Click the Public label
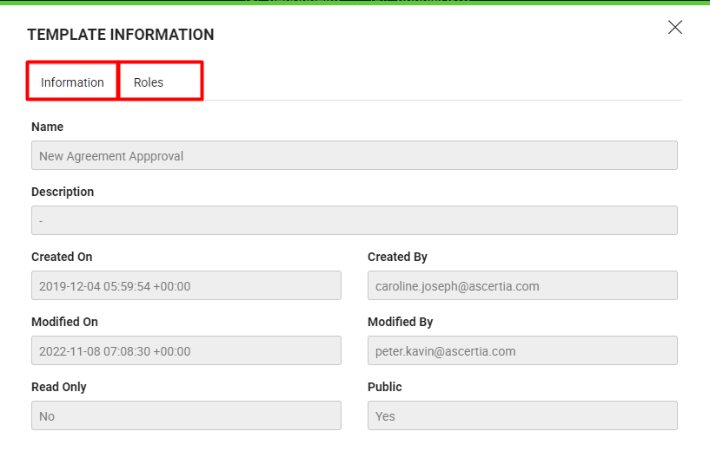This screenshot has width=710, height=451. [x=385, y=387]
